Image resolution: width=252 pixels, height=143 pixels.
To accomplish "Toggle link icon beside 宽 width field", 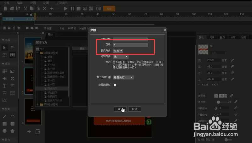I will pyautogui.click(x=232, y=60).
